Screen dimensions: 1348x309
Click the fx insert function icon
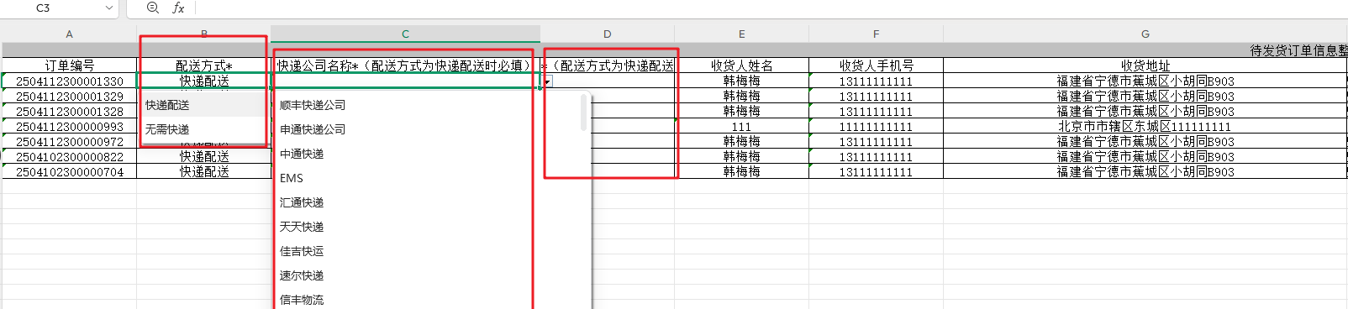tap(178, 8)
